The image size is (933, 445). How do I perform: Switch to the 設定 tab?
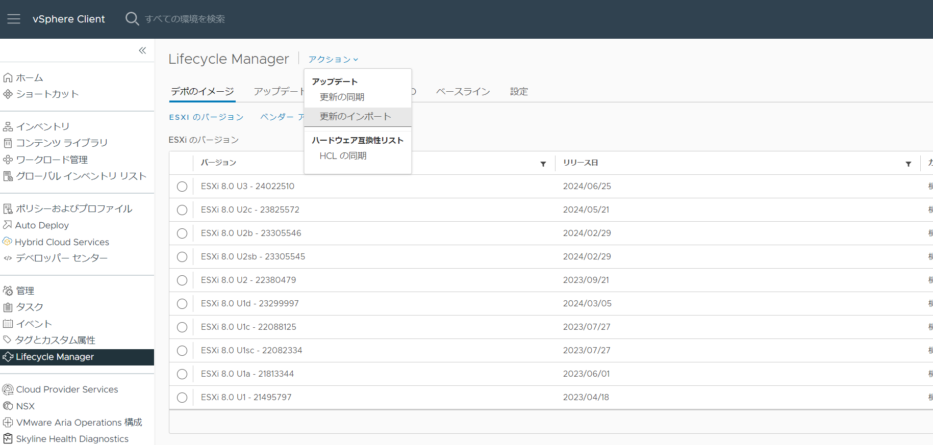pos(519,92)
